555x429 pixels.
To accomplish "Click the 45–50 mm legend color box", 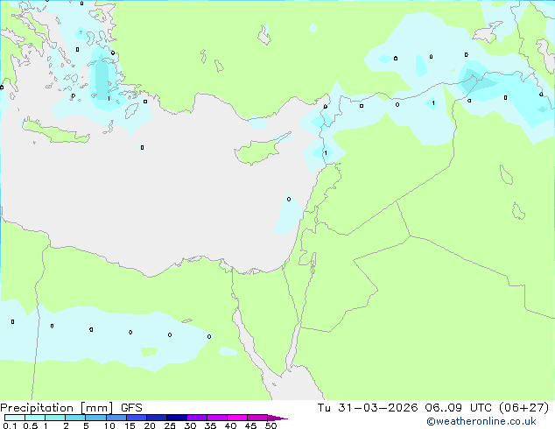I will [257, 418].
